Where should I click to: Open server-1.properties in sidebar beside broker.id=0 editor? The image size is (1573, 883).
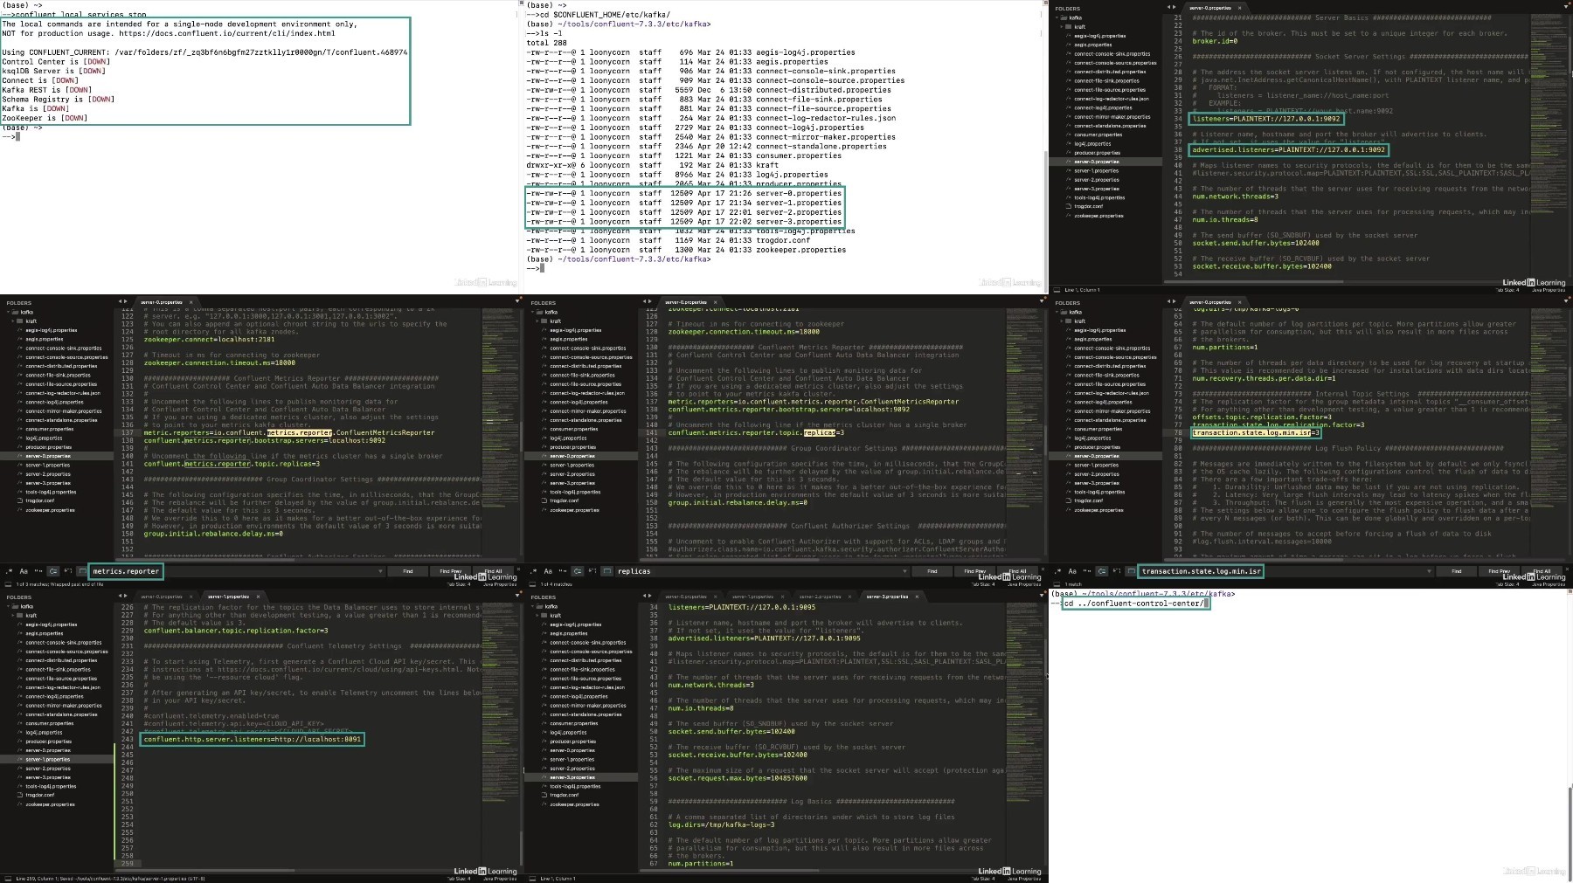tap(1097, 170)
